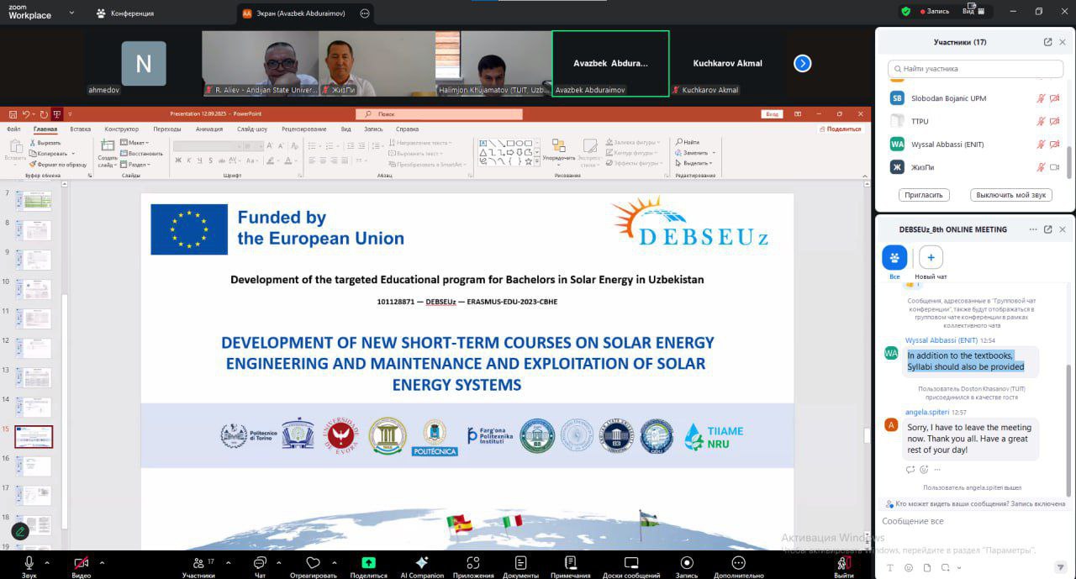Viewport: 1076px width, 579px height.
Task: Open the Вставка ribbon tab in PowerPoint
Action: [81, 129]
